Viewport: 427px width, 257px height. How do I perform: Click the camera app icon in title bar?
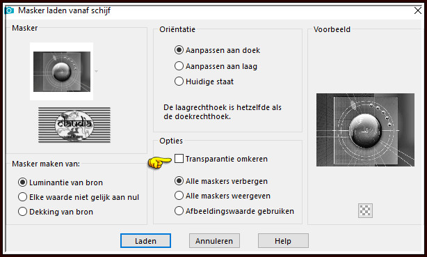tap(9, 10)
